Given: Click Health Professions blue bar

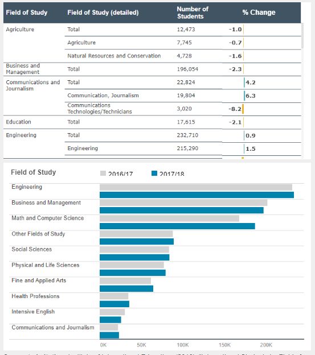Looking at the screenshot, I should click(x=114, y=304).
